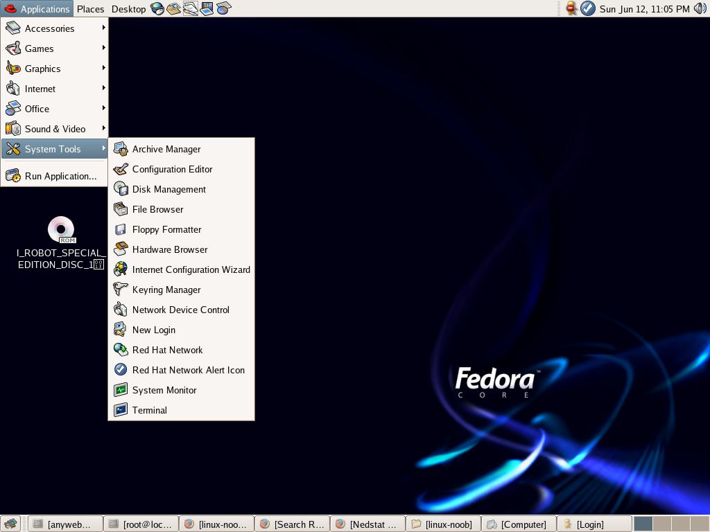Click the blue checkmark alert tray icon
Screen dimensions: 710x532
pyautogui.click(x=588, y=8)
